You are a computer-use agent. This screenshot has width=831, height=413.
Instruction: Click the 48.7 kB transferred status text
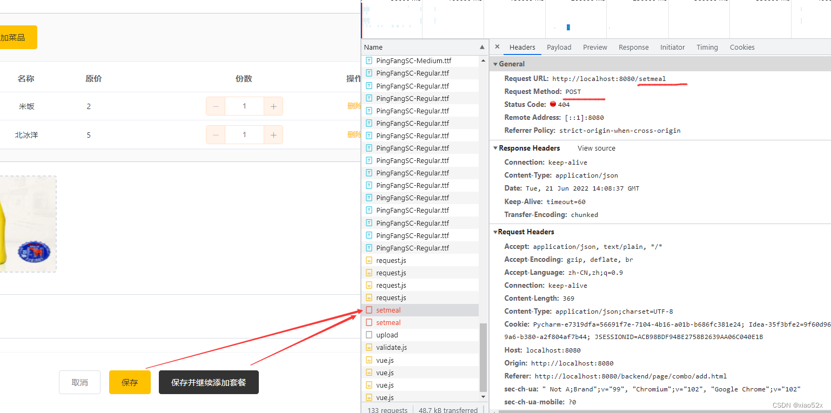pyautogui.click(x=448, y=410)
